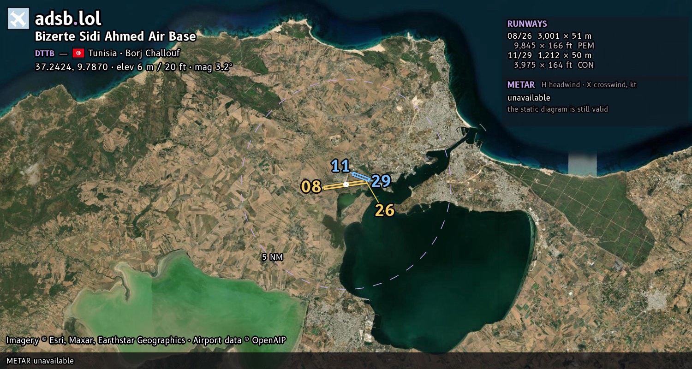Image resolution: width=692 pixels, height=369 pixels.
Task: Click the Tunisia · Borj Challouf location text
Action: pyautogui.click(x=134, y=53)
